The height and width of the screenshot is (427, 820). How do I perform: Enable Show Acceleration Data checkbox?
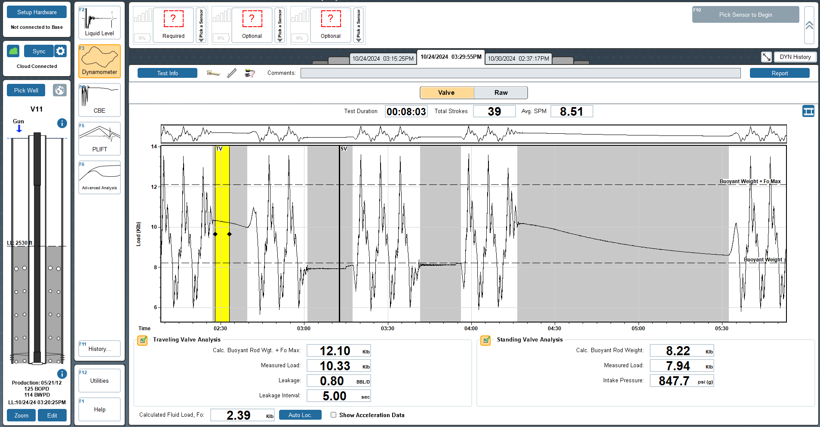click(333, 415)
